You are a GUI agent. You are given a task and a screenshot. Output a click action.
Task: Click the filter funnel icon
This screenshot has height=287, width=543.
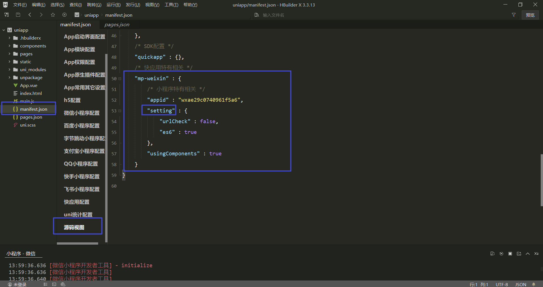pos(514,15)
